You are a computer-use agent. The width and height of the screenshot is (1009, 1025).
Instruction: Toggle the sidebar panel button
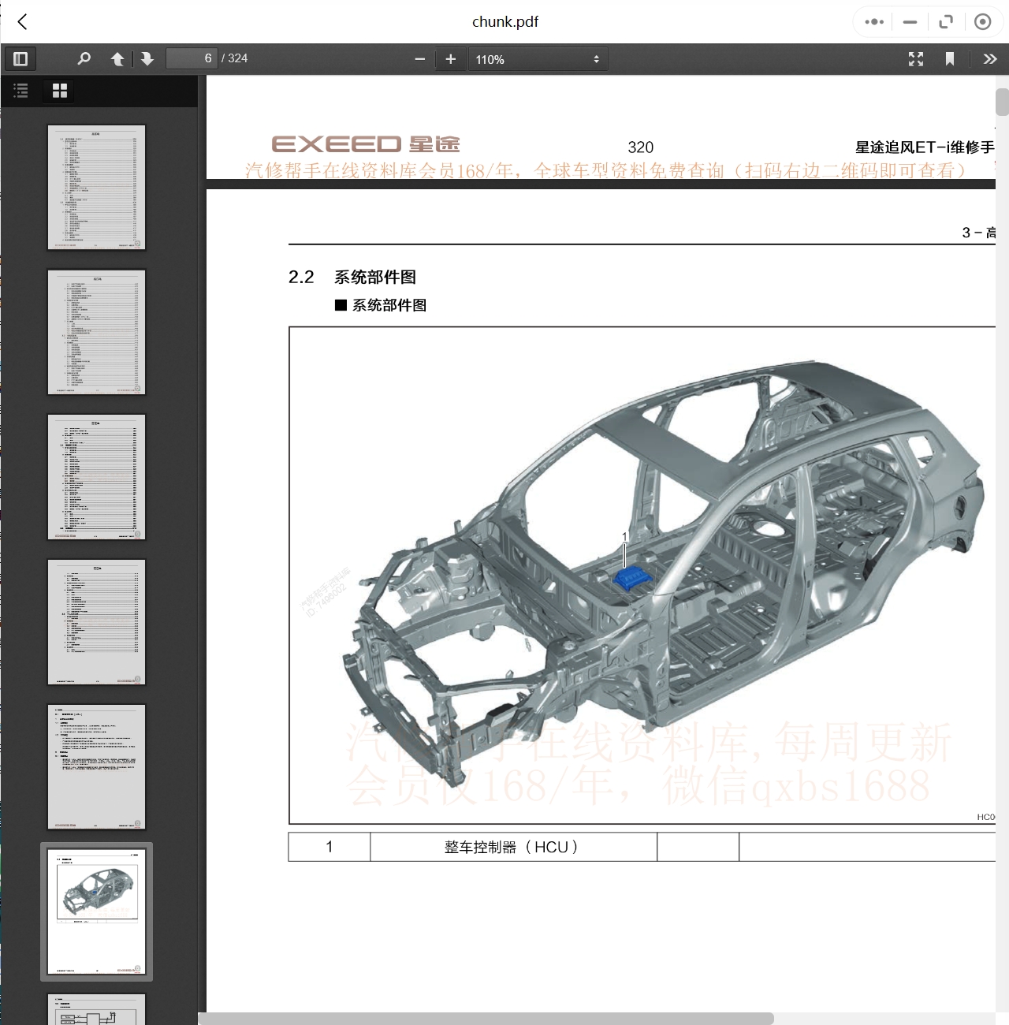(20, 59)
